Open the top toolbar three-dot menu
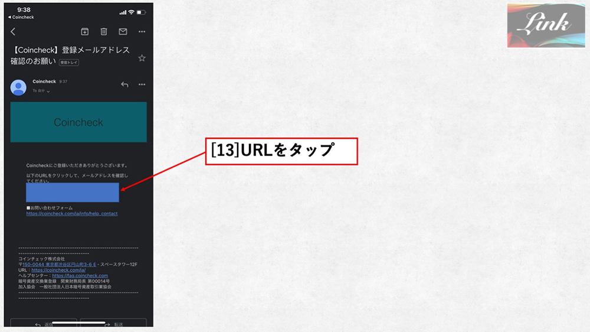The image size is (590, 332). tap(142, 32)
